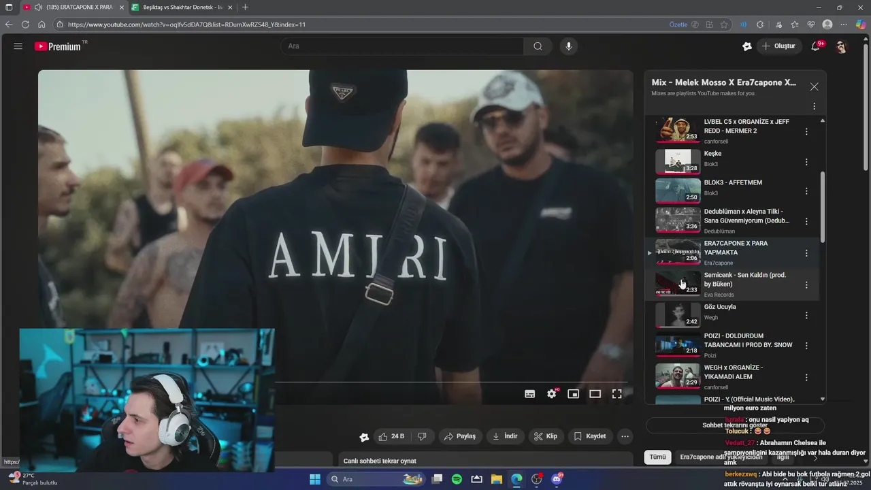This screenshot has height=490, width=871.
Task: Open Discord from the taskbar
Action: pos(557,479)
